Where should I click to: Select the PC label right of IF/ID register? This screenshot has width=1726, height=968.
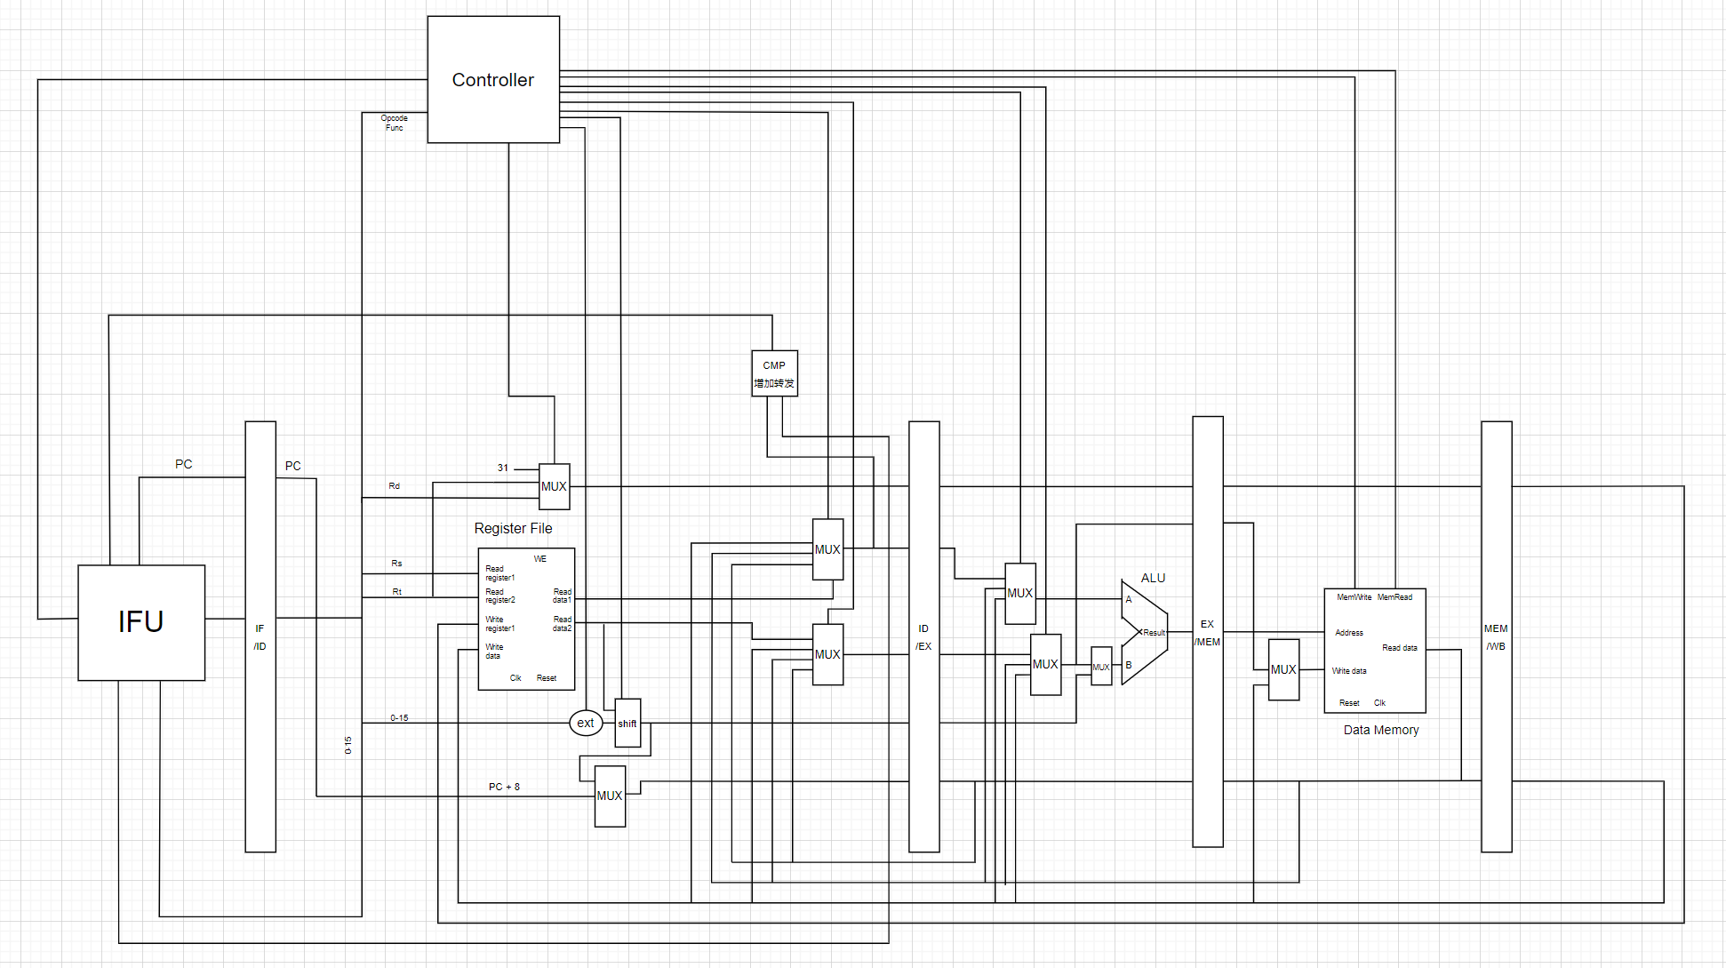pyautogui.click(x=293, y=466)
